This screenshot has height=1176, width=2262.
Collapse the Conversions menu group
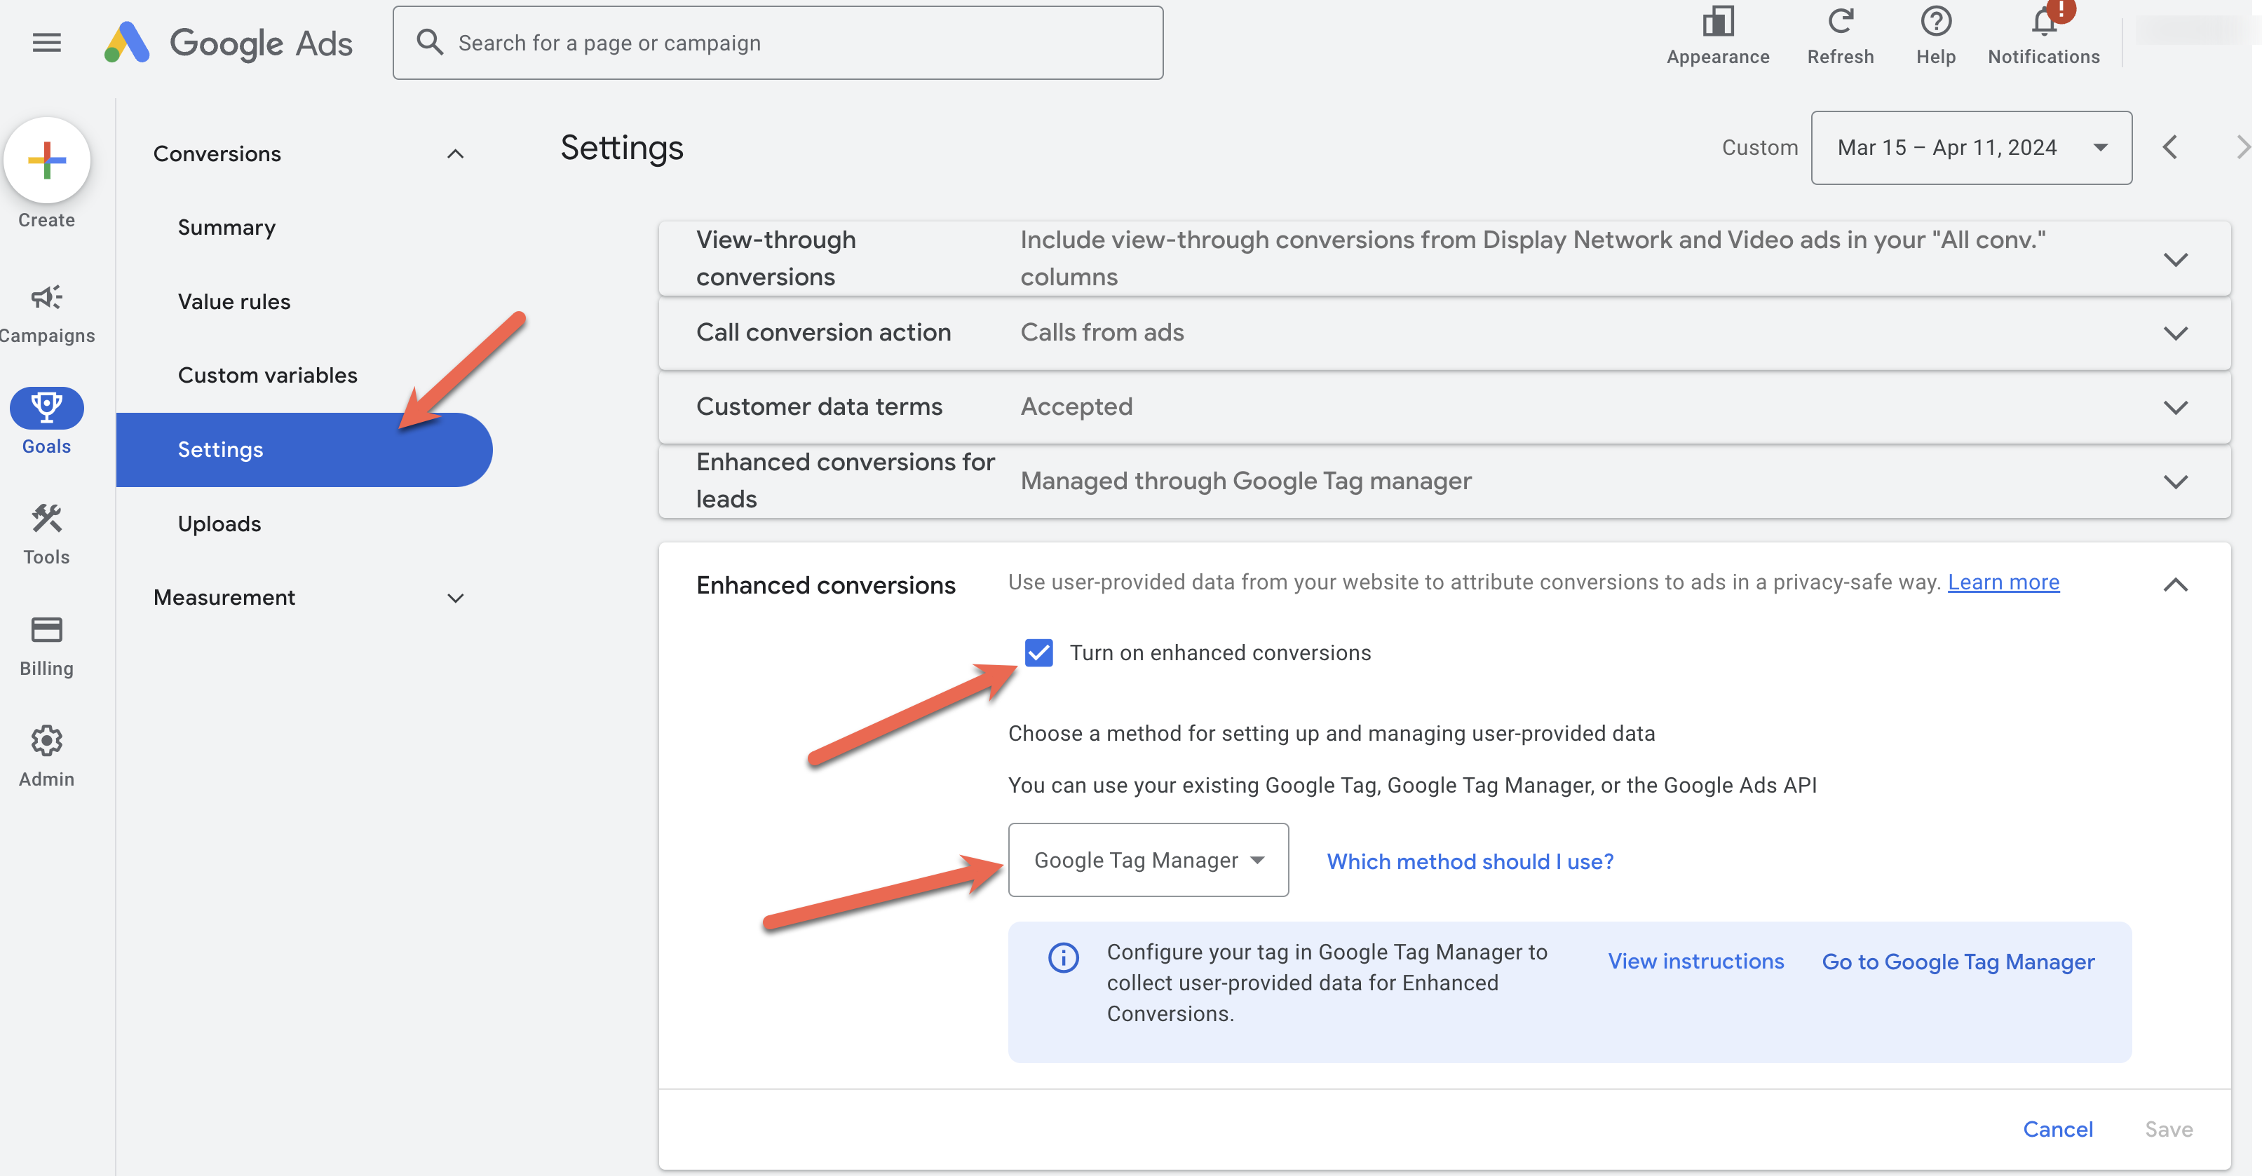(455, 153)
